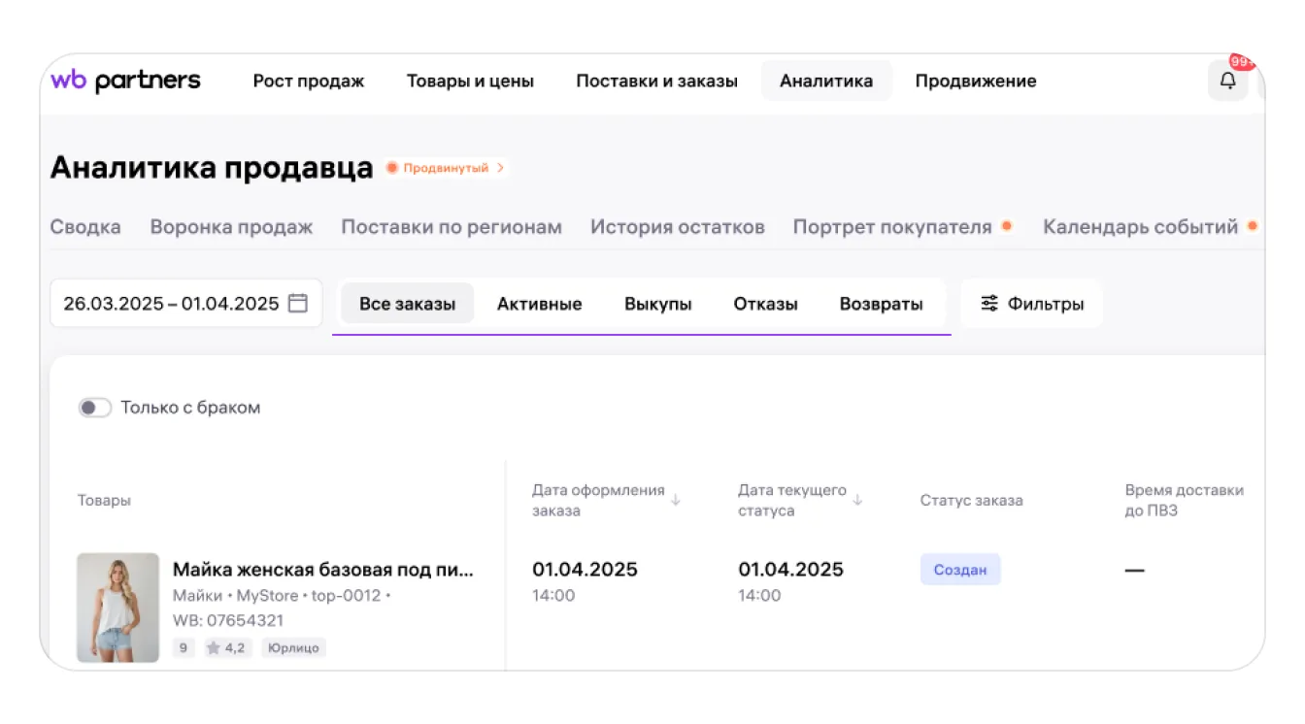The height and width of the screenshot is (724, 1305).
Task: Click the WB Partners logo
Action: (x=125, y=81)
